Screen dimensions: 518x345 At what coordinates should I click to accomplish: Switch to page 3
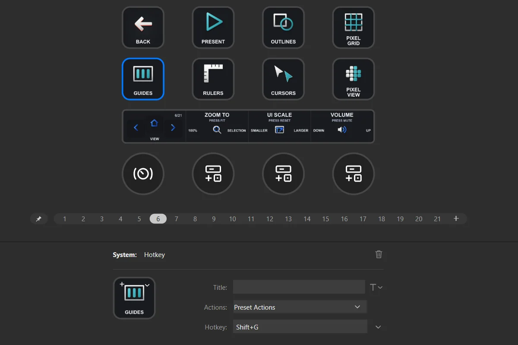(102, 219)
